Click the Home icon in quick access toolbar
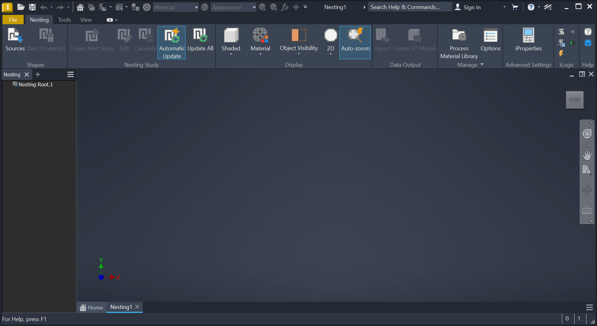Image resolution: width=597 pixels, height=326 pixels. (x=80, y=7)
